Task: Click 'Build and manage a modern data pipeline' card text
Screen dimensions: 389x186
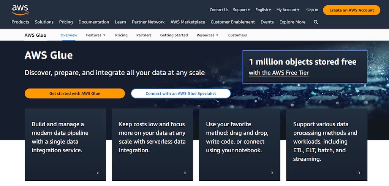Action: [x=60, y=137]
